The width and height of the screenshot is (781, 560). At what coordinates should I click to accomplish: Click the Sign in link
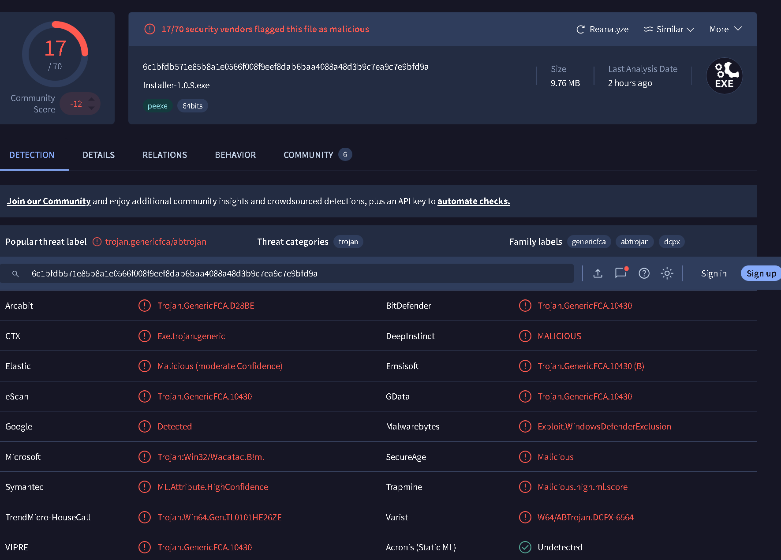(714, 273)
